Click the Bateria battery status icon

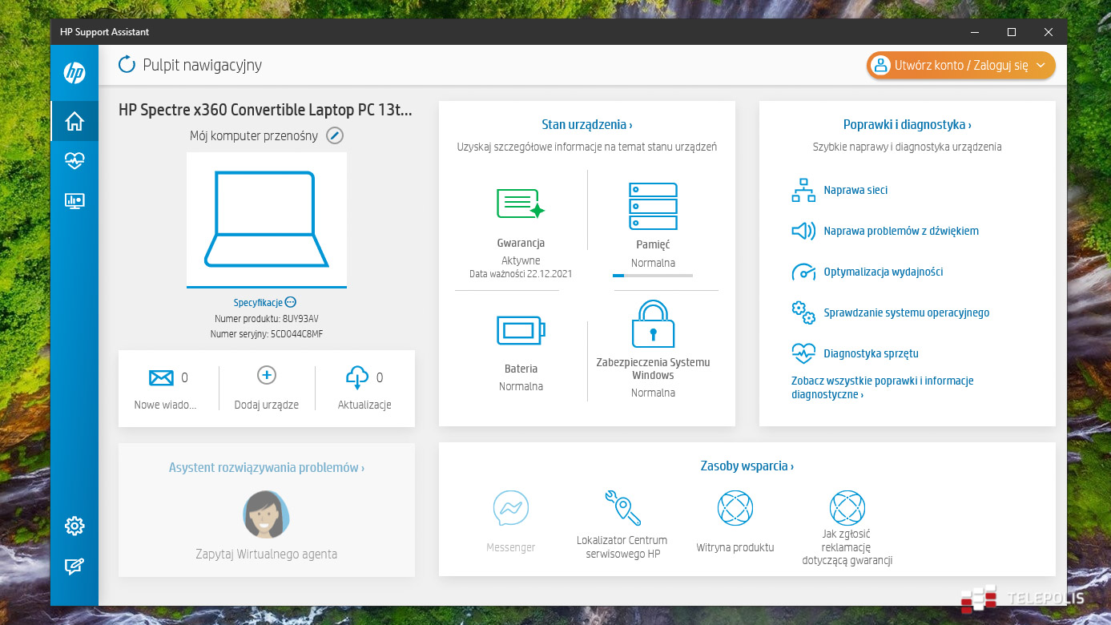pyautogui.click(x=521, y=329)
